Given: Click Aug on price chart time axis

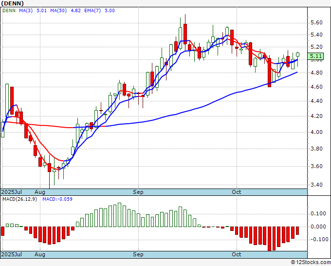Looking at the screenshot, I should pos(40,192).
